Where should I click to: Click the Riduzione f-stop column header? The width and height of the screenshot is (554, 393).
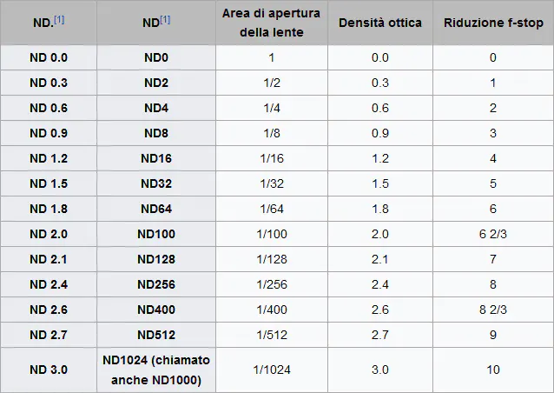point(493,23)
